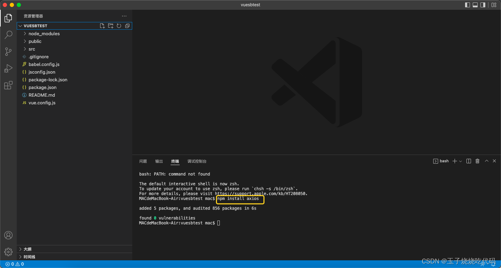501x268 pixels.
Task: Expand the 时间线 timeline section
Action: click(x=74, y=257)
